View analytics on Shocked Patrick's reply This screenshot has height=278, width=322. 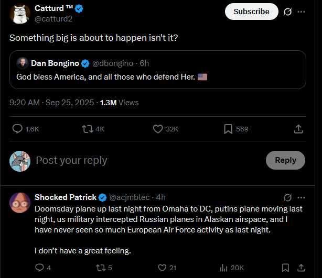(x=223, y=268)
